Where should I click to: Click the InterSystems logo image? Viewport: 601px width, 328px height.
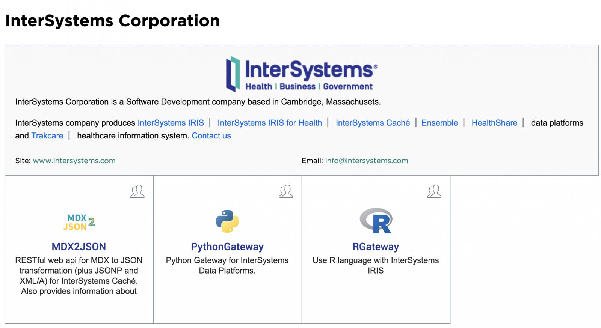[302, 74]
